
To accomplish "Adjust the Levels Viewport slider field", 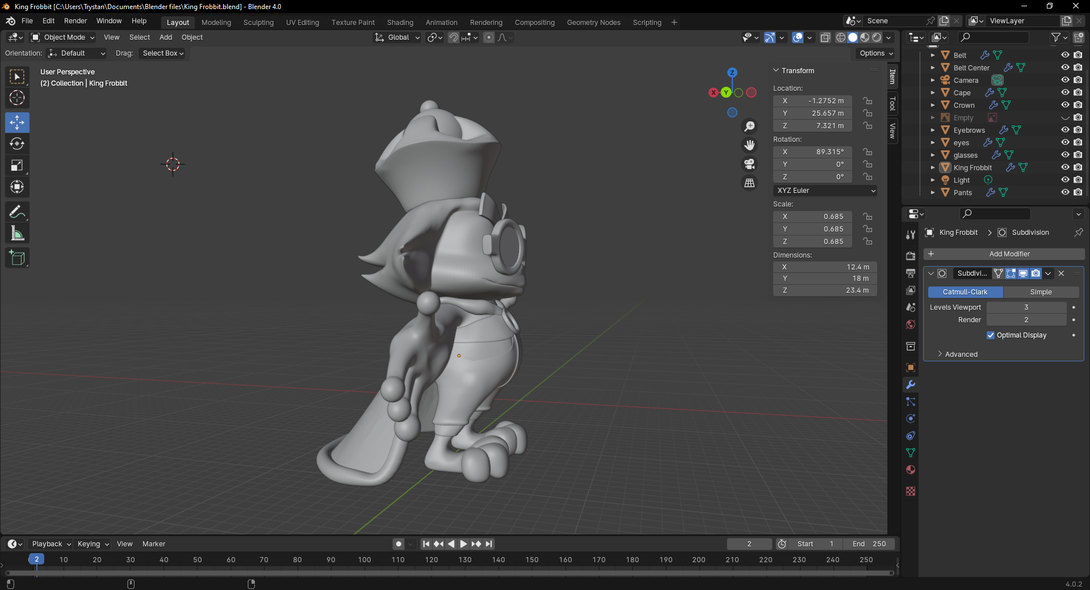I will (1026, 307).
